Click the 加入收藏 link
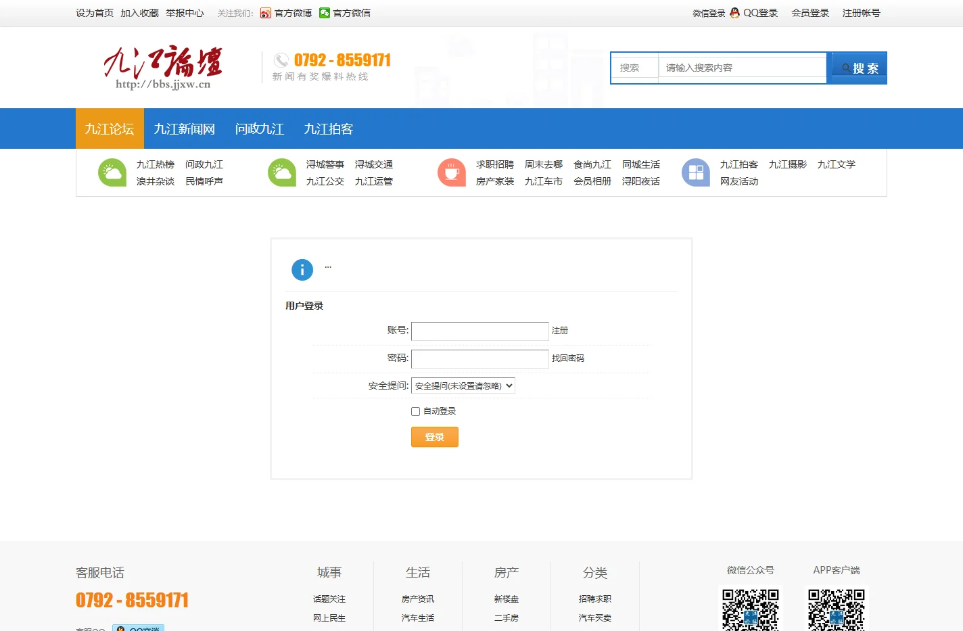The width and height of the screenshot is (963, 631). tap(139, 13)
